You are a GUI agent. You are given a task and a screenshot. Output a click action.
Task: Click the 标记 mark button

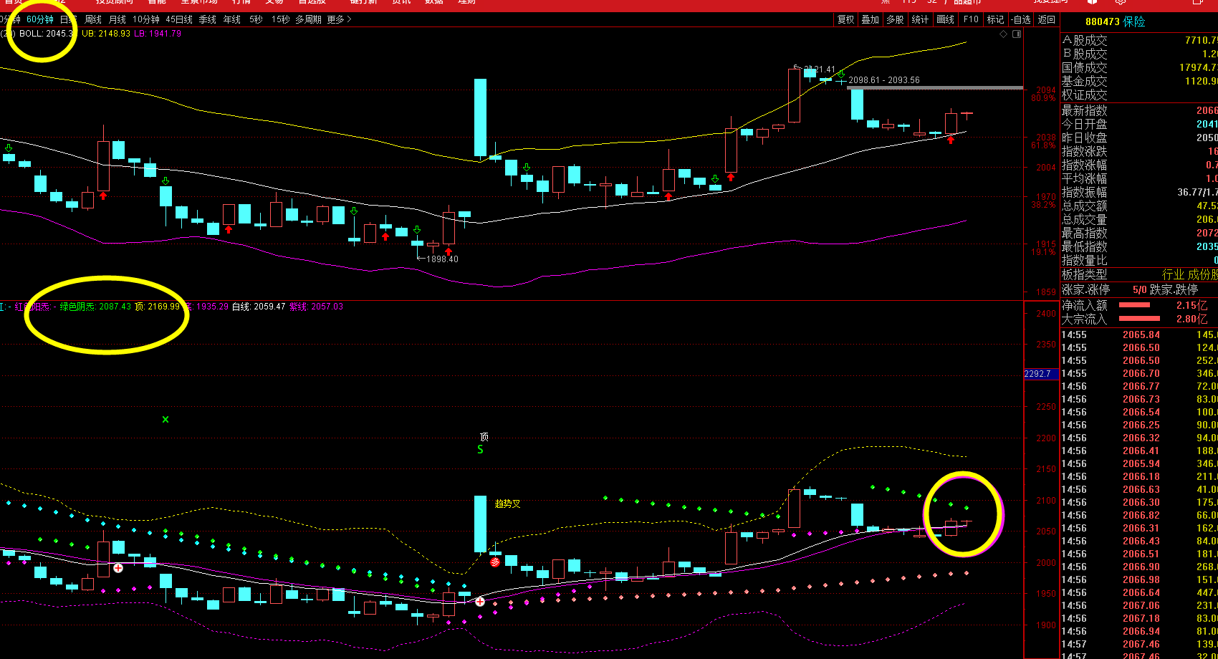(995, 19)
